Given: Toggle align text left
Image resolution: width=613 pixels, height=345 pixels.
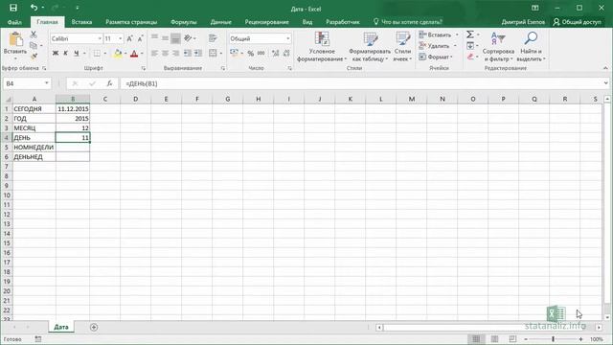Looking at the screenshot, I should tap(155, 54).
